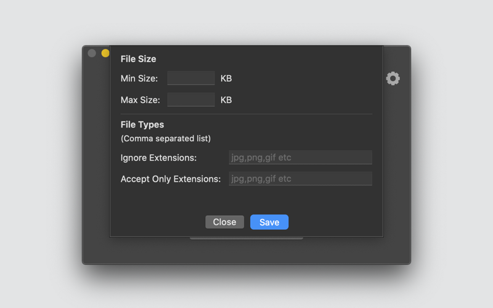The height and width of the screenshot is (308, 493).
Task: Click the Accept Only Extensions label
Action: [171, 179]
